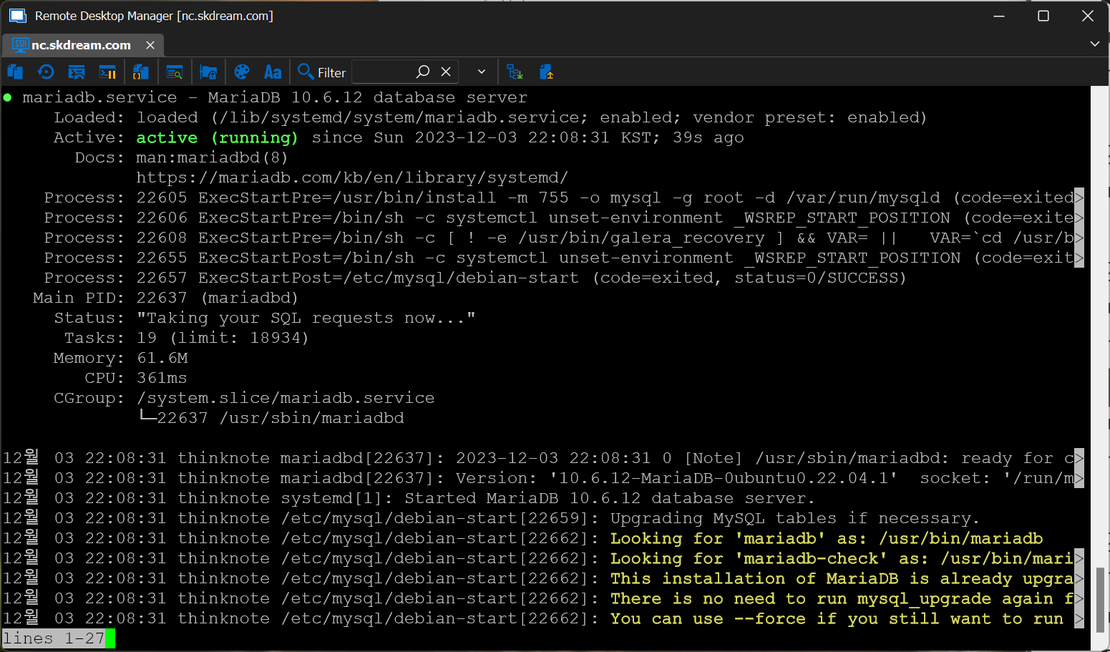
Task: Click the terminal pause output icon
Action: coord(108,72)
